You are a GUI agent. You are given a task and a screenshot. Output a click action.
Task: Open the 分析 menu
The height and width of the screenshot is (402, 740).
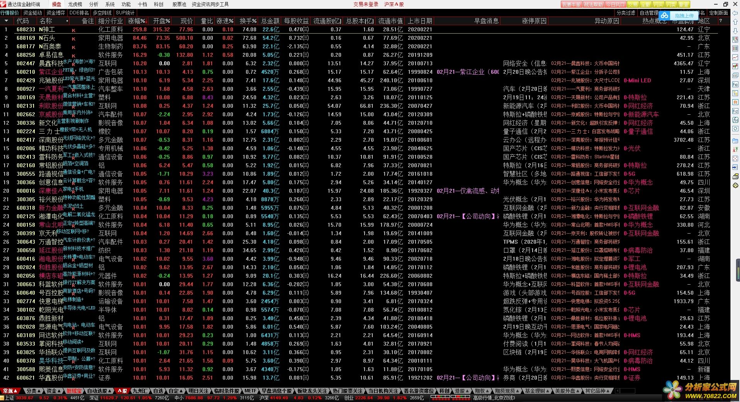[94, 4]
